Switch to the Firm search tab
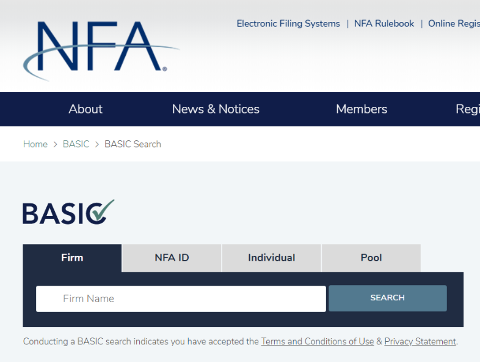 [x=72, y=258]
